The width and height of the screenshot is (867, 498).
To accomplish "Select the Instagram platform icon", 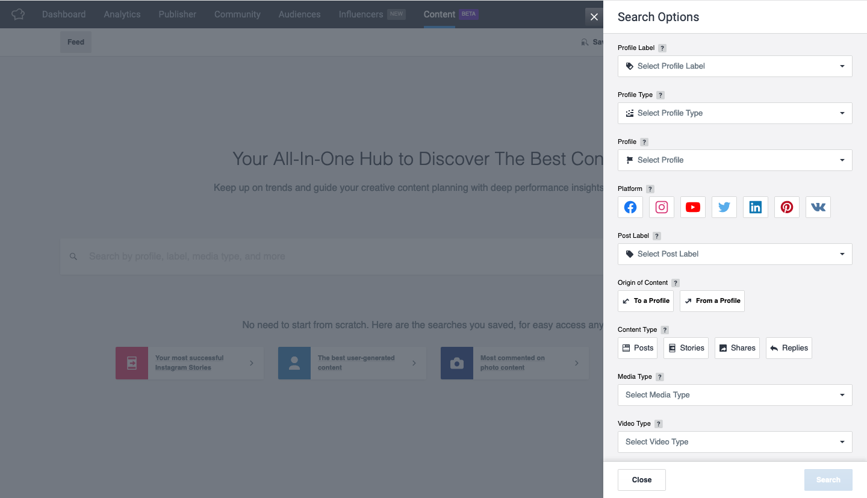I will (662, 207).
